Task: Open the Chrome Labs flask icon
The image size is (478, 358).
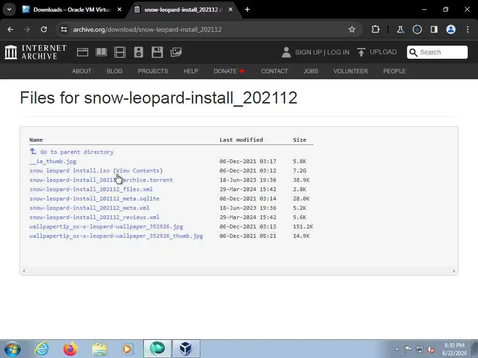Action: (x=400, y=29)
